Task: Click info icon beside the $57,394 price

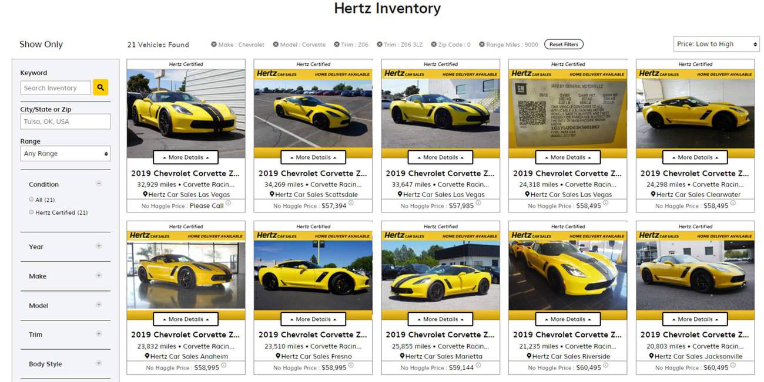Action: click(351, 203)
